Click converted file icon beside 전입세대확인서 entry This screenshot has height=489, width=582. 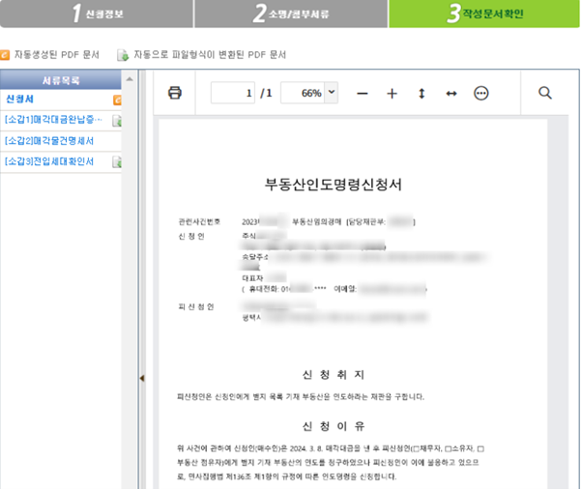(117, 161)
